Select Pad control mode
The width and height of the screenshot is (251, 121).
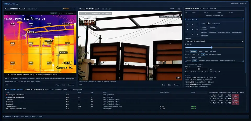[x=195, y=61]
